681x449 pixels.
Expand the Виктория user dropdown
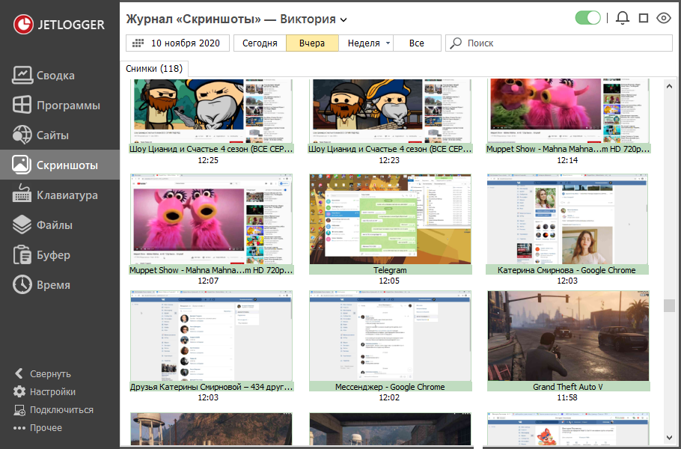click(x=343, y=19)
